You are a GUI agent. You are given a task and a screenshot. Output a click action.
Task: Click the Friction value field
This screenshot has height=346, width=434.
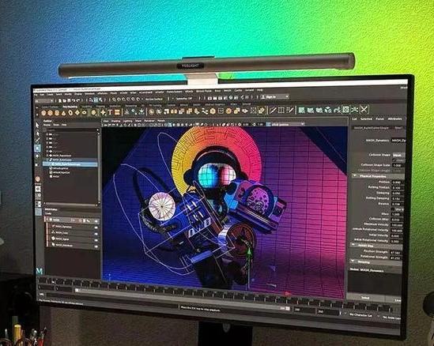pyautogui.click(x=397, y=182)
